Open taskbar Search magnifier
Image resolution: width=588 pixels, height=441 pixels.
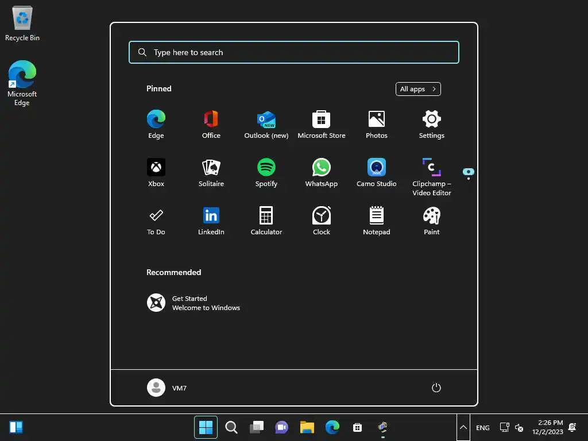(231, 427)
